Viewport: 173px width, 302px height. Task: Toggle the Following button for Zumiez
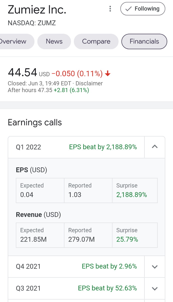point(143,9)
